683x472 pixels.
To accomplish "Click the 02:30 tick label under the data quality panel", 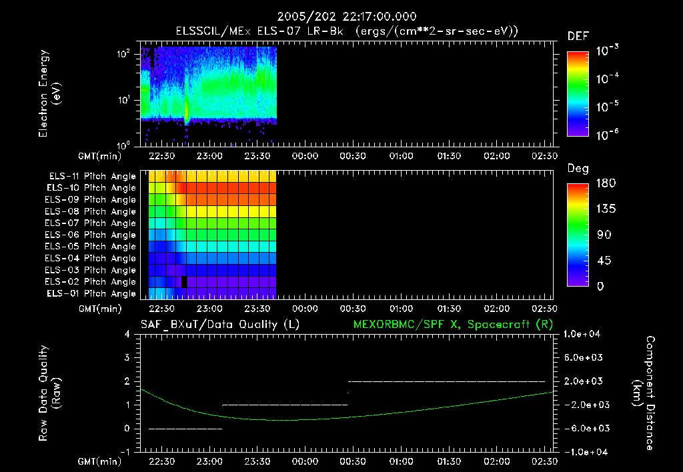I will tap(544, 461).
